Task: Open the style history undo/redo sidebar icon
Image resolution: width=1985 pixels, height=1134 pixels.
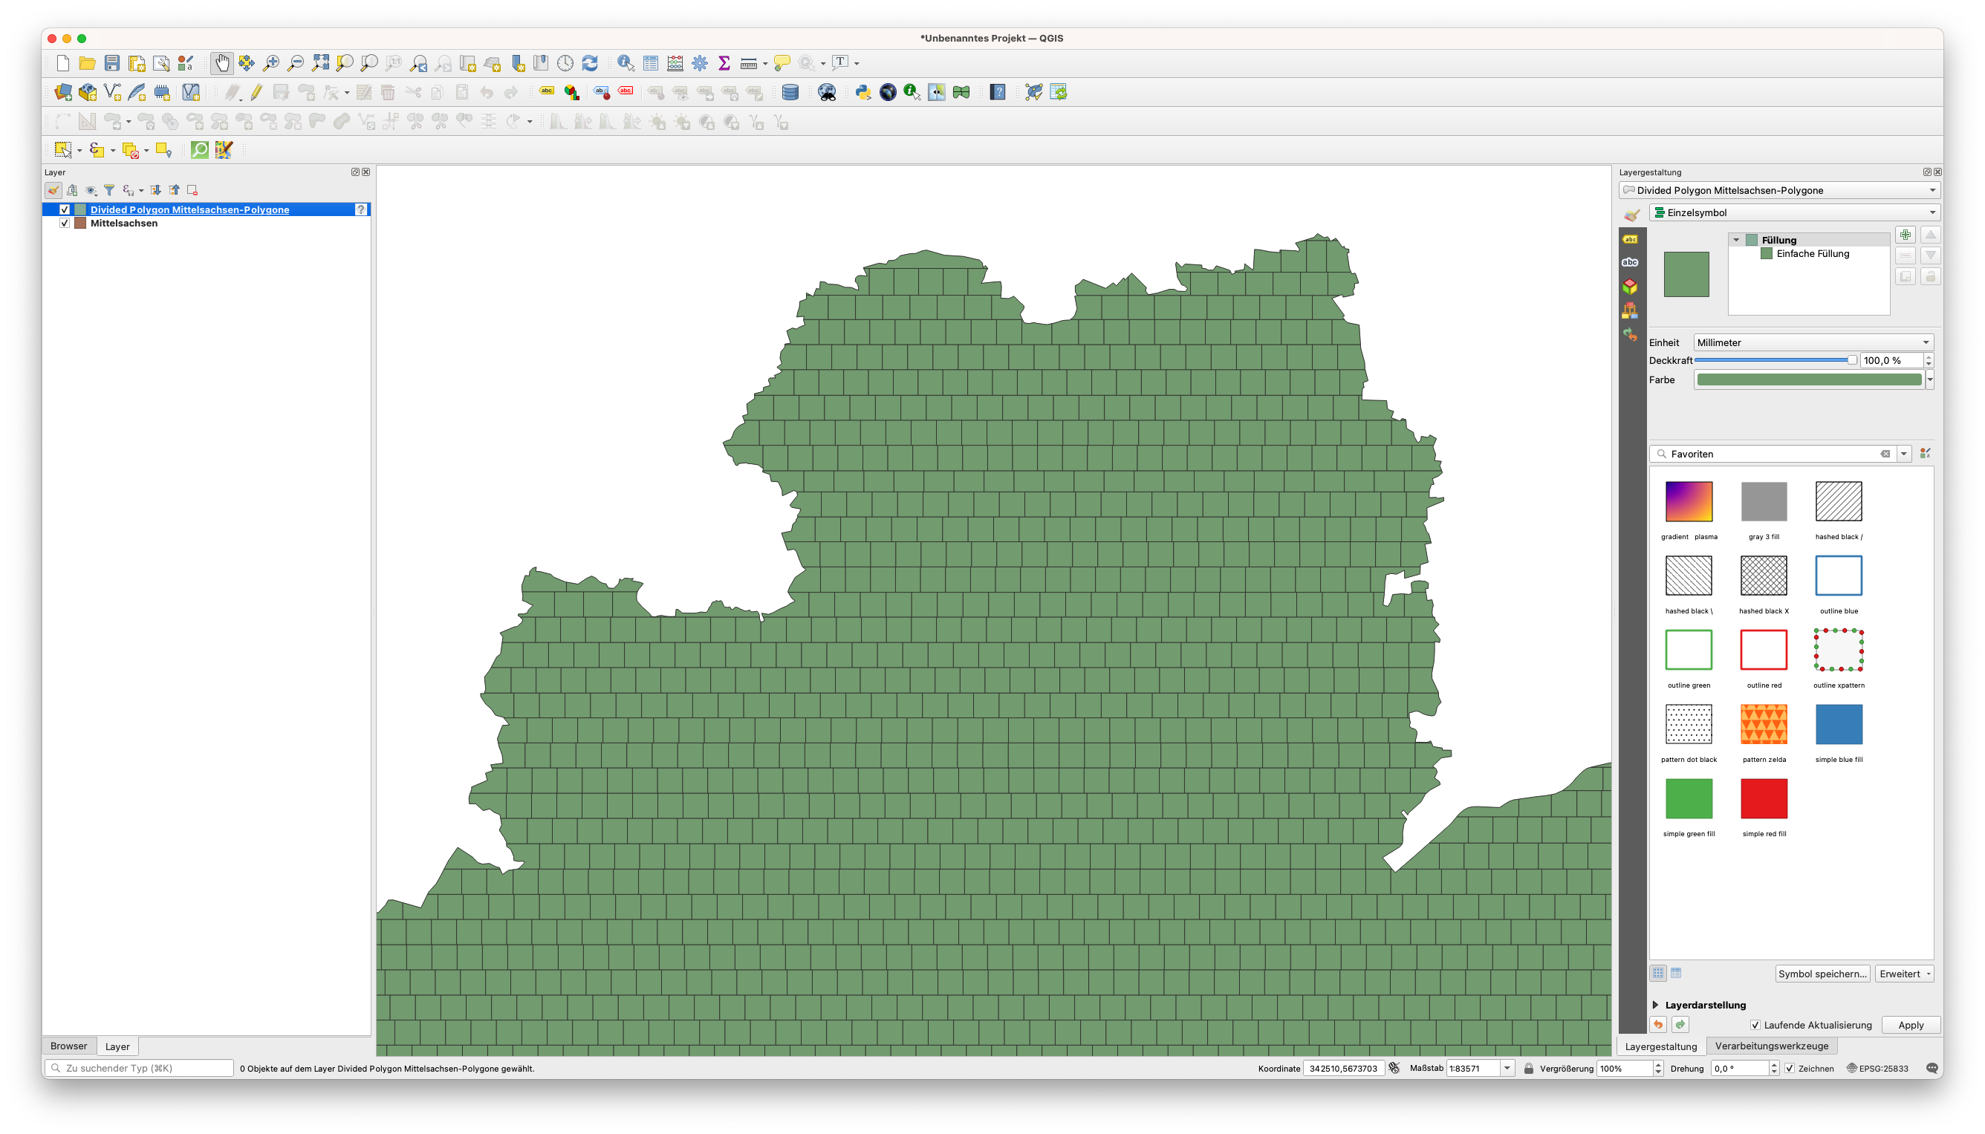Action: (x=1630, y=335)
